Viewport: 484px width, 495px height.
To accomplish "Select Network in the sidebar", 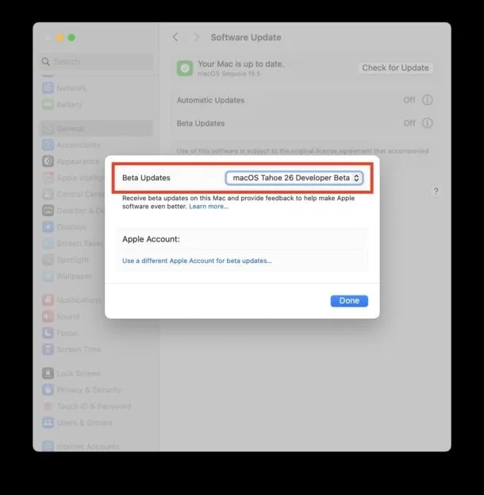I will [x=64, y=87].
